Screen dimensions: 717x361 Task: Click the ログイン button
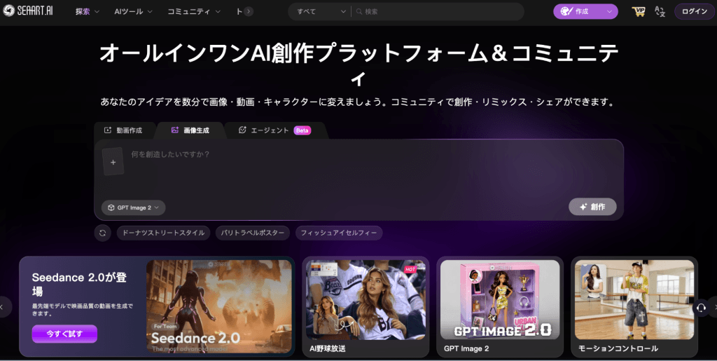[694, 11]
